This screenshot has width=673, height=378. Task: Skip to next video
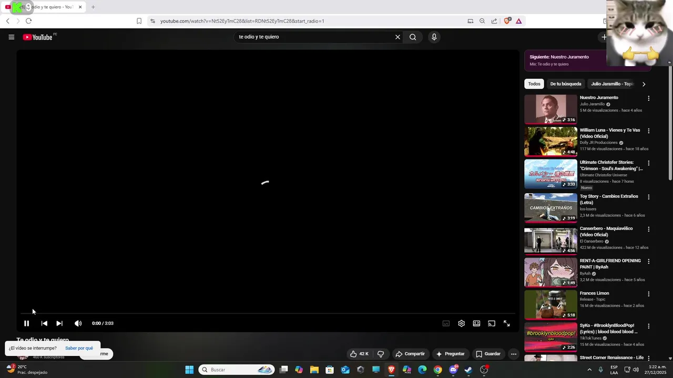pyautogui.click(x=59, y=323)
